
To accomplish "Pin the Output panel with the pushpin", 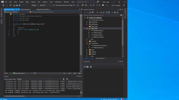I will coord(79,76).
